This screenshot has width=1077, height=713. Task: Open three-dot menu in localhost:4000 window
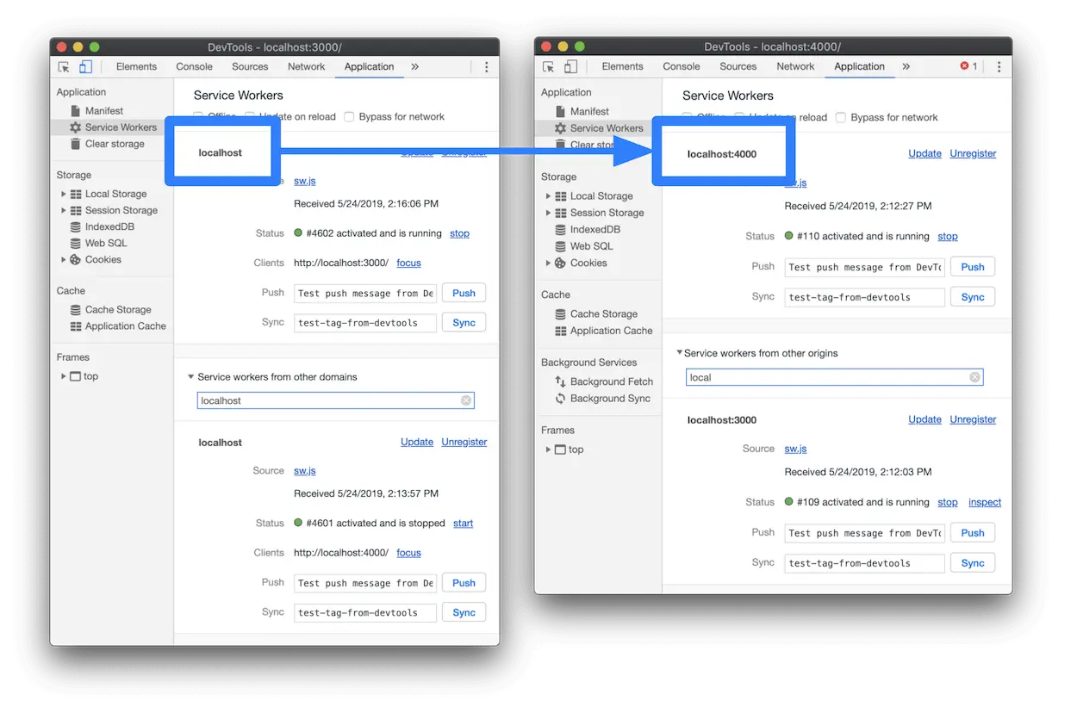pyautogui.click(x=999, y=66)
